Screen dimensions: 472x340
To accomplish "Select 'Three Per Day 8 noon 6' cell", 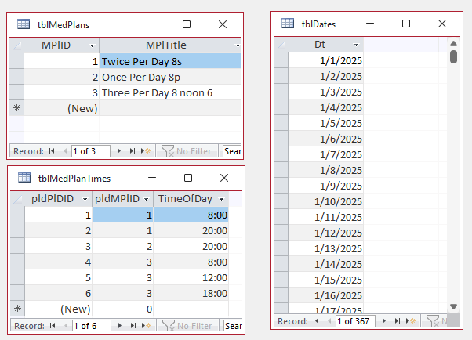I will tap(170, 92).
